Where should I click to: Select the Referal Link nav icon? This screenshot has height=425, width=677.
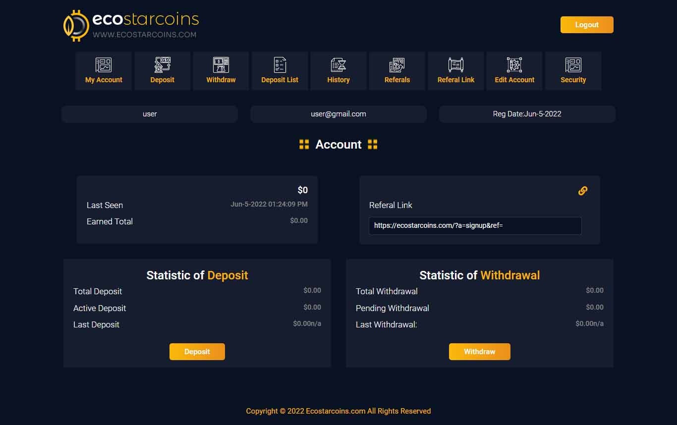click(x=456, y=65)
